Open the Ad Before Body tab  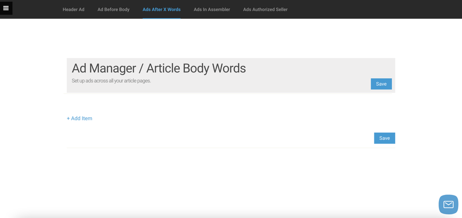(113, 9)
